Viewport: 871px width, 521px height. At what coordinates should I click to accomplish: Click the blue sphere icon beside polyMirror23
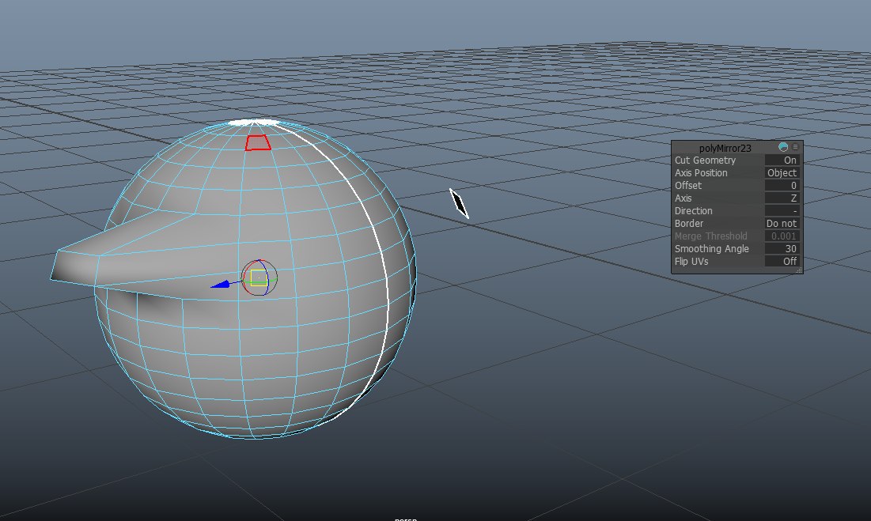tap(783, 147)
